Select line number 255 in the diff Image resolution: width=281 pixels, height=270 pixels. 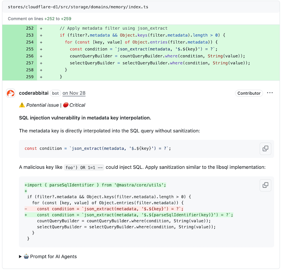pyautogui.click(x=30, y=49)
